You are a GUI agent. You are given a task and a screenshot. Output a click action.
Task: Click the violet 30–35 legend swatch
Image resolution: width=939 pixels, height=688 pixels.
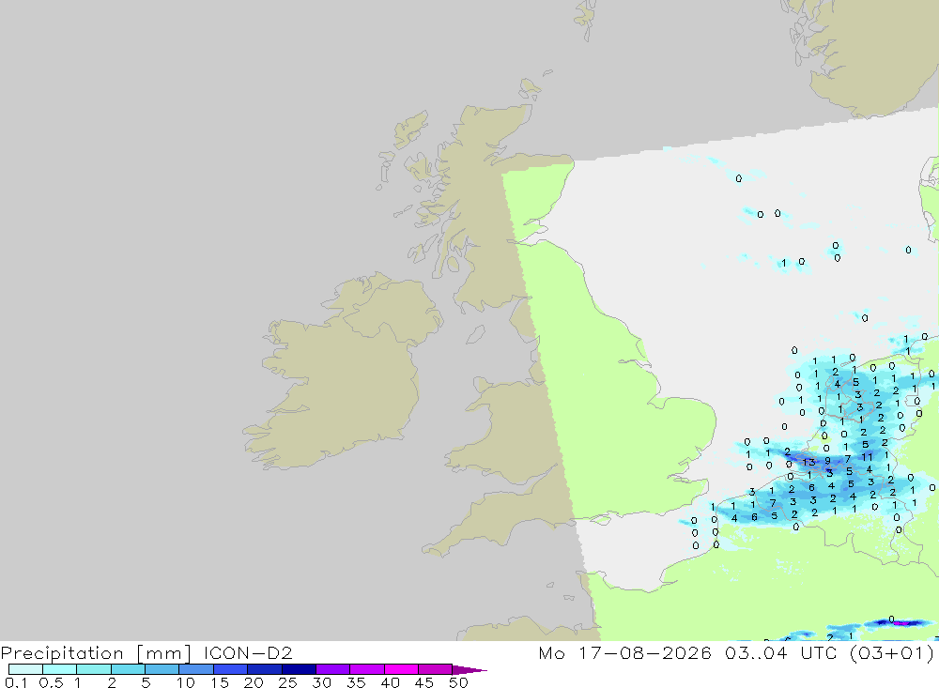(333, 669)
